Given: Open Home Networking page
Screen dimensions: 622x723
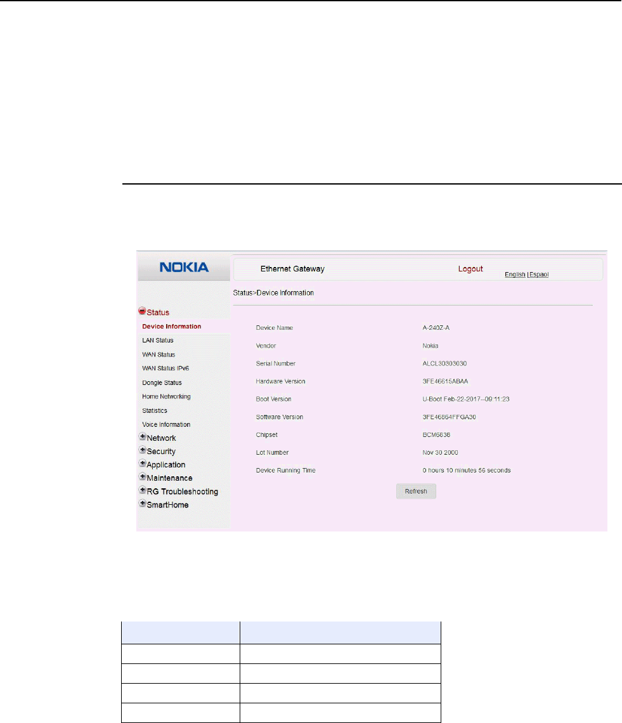Looking at the screenshot, I should click(x=166, y=396).
